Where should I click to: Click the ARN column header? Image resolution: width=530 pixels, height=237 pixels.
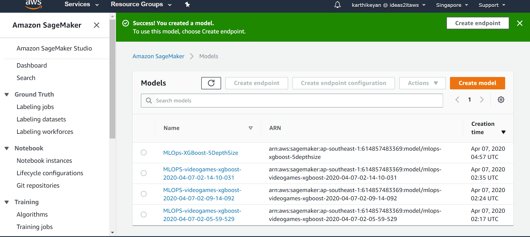click(275, 128)
